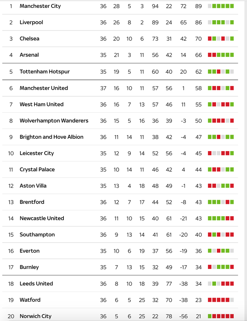Click Leicester City's green form square

[232, 153]
